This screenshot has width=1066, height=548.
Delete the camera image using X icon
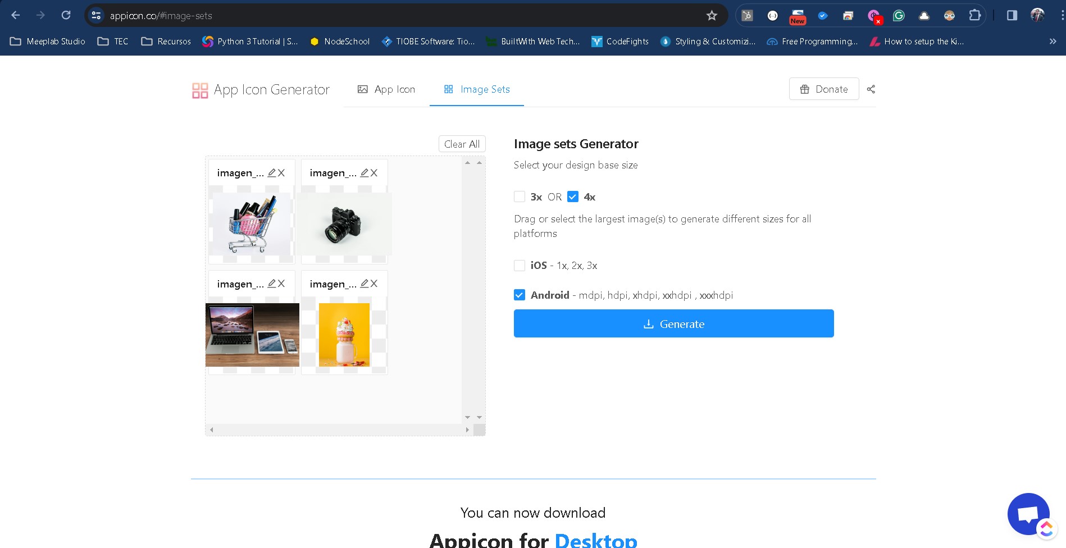(374, 173)
